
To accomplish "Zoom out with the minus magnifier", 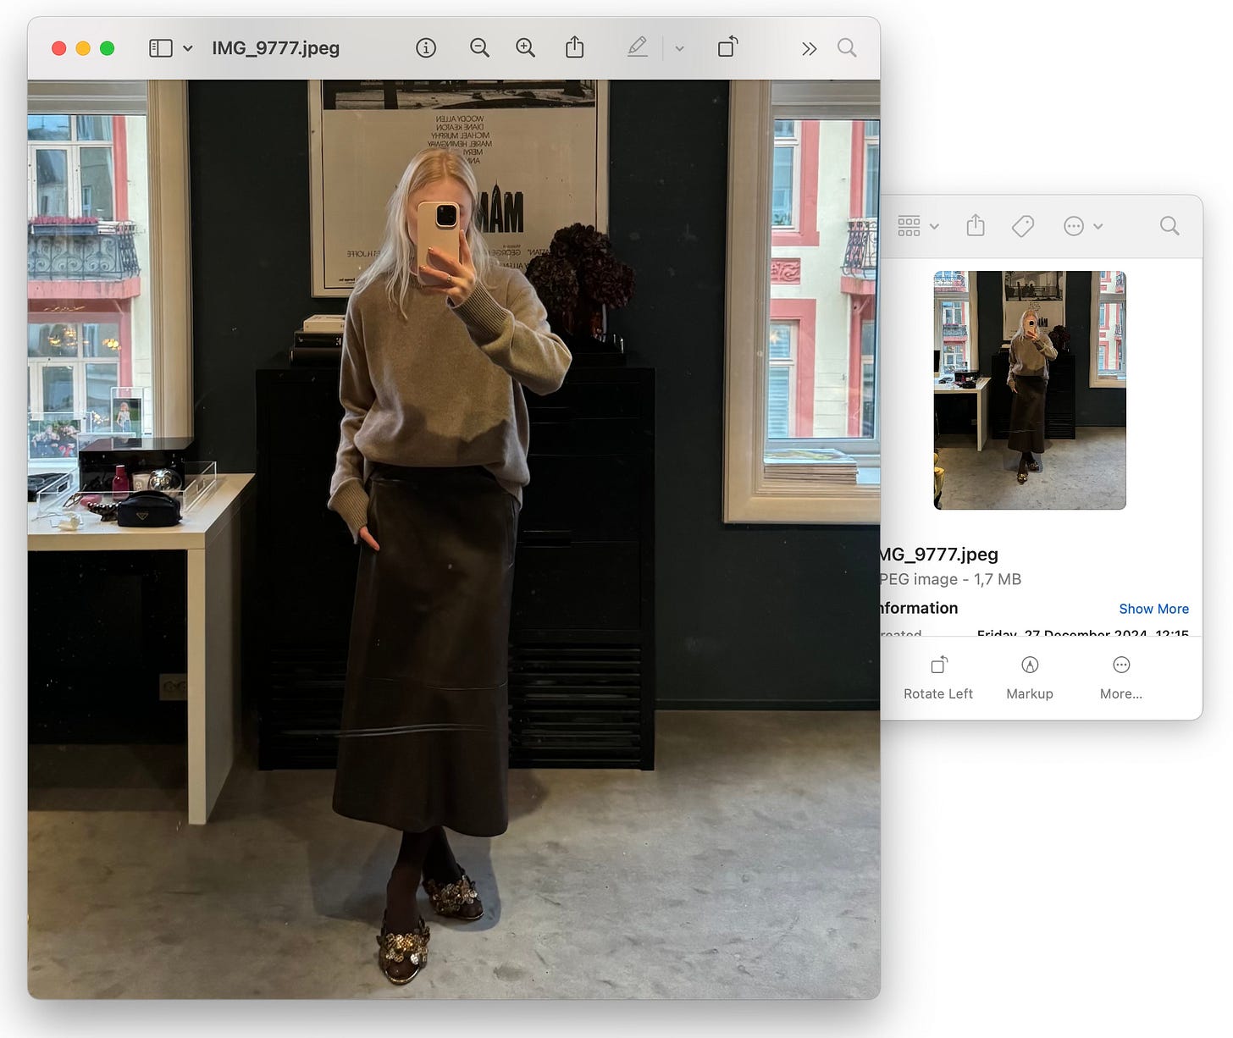I will tap(479, 48).
